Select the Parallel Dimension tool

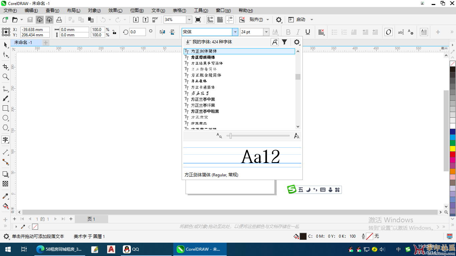coord(5,152)
